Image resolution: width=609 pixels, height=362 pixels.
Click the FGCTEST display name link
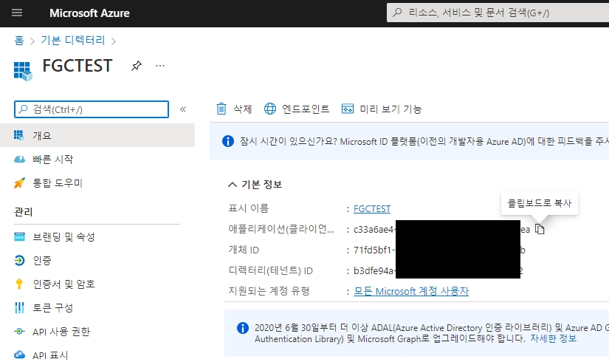click(x=372, y=209)
